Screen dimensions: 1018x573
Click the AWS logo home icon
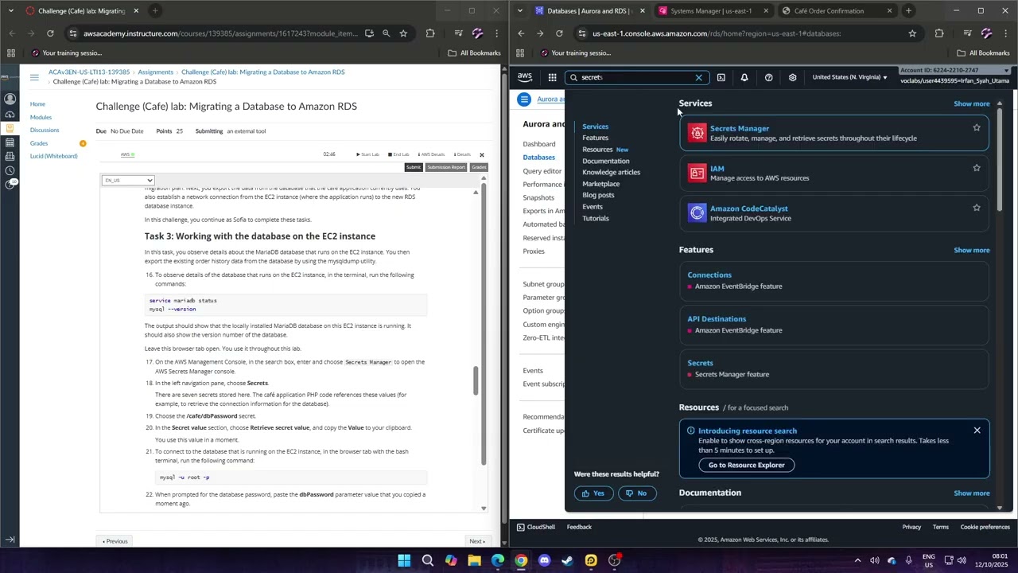point(525,77)
